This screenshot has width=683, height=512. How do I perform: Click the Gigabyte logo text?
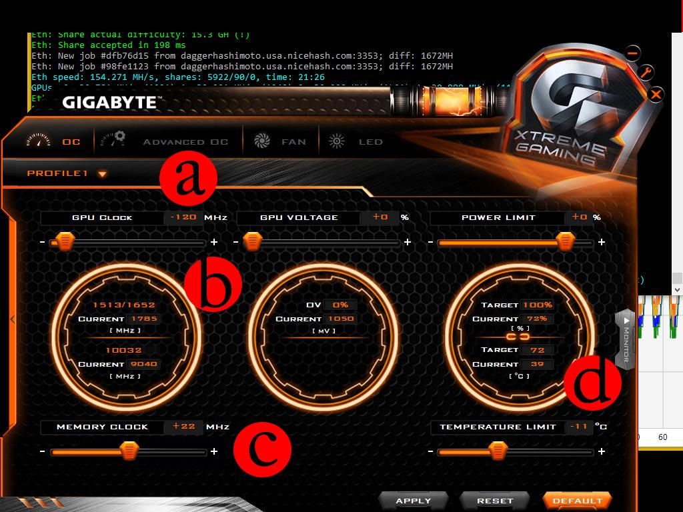point(112,103)
